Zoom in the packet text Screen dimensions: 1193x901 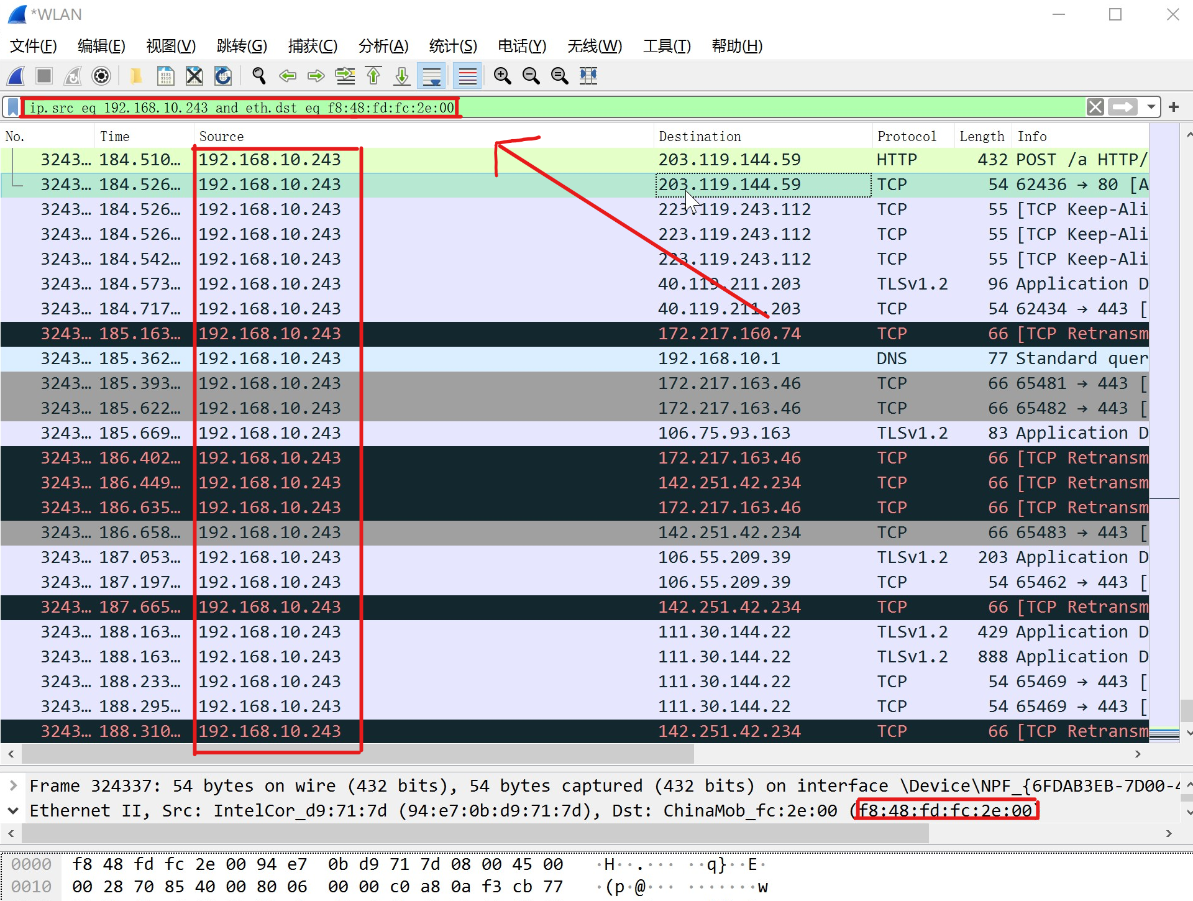pyautogui.click(x=502, y=76)
